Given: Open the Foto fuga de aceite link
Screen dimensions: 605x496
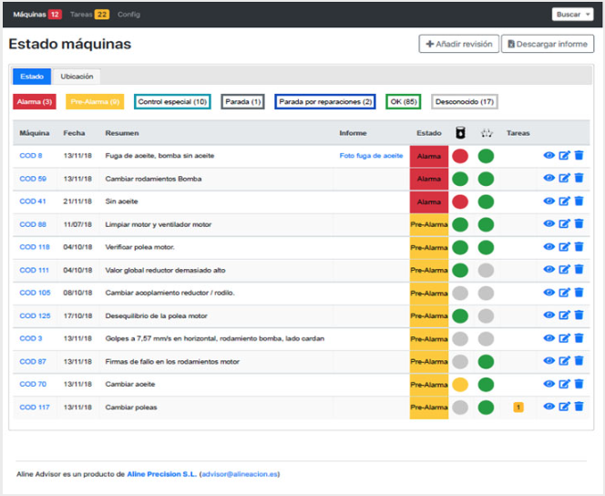Looking at the screenshot, I should (x=371, y=156).
